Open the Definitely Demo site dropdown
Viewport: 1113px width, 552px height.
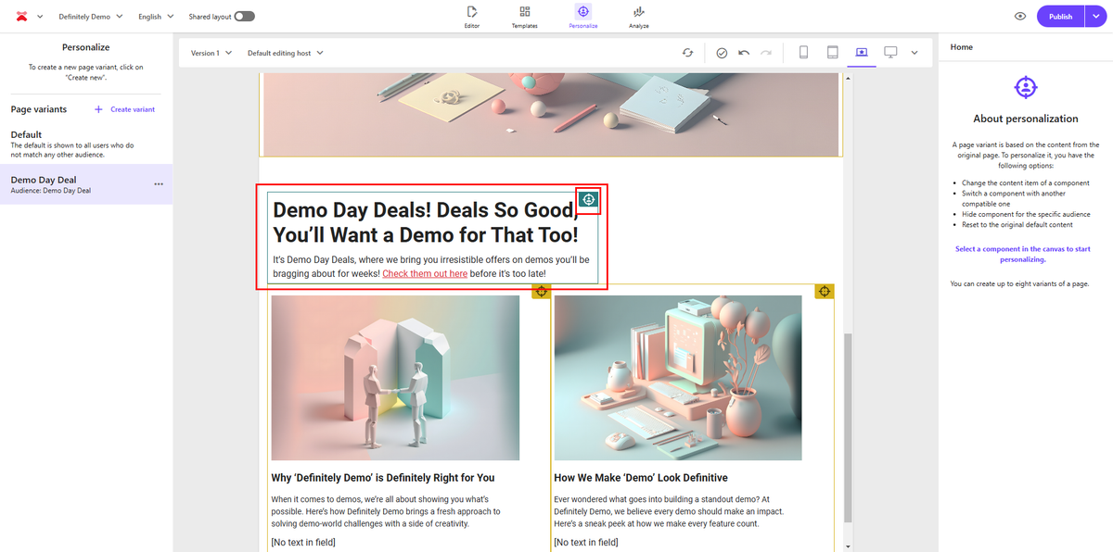(x=91, y=17)
